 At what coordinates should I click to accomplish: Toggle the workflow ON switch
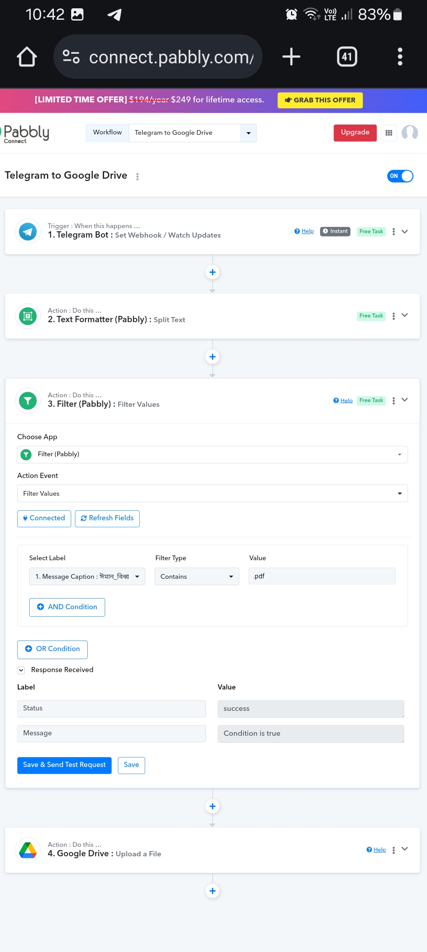pyautogui.click(x=400, y=176)
